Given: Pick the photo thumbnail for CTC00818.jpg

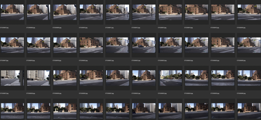Looking at the screenshot, I should [39, 45].
